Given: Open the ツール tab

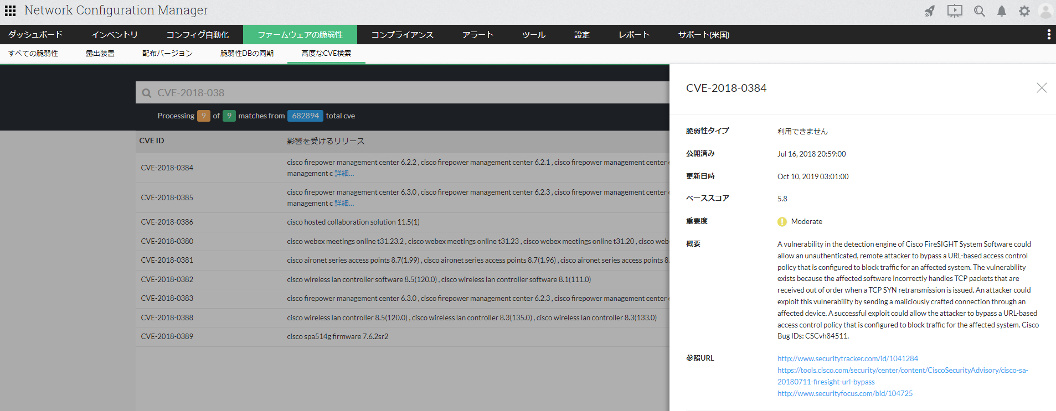Looking at the screenshot, I should point(534,35).
